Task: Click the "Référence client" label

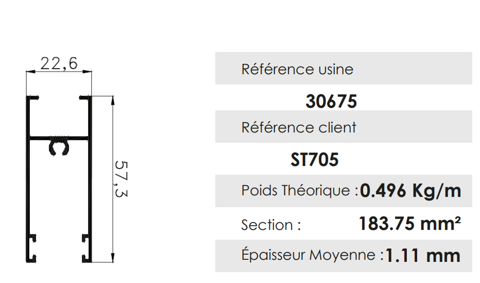Action: pyautogui.click(x=299, y=127)
